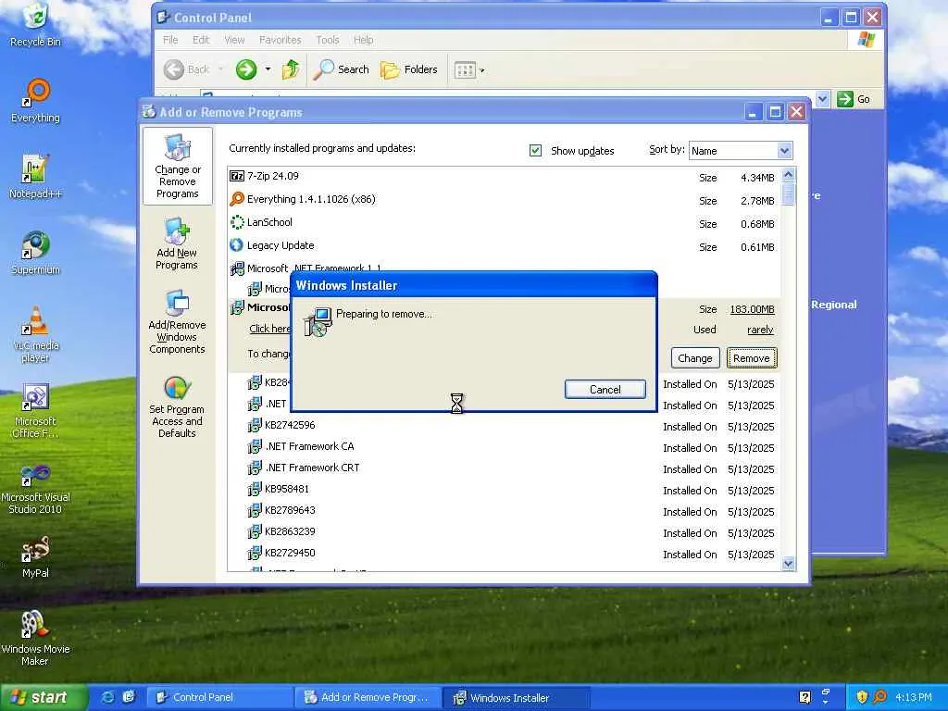
Task: Click the LanSchool program icon
Action: pyautogui.click(x=236, y=222)
